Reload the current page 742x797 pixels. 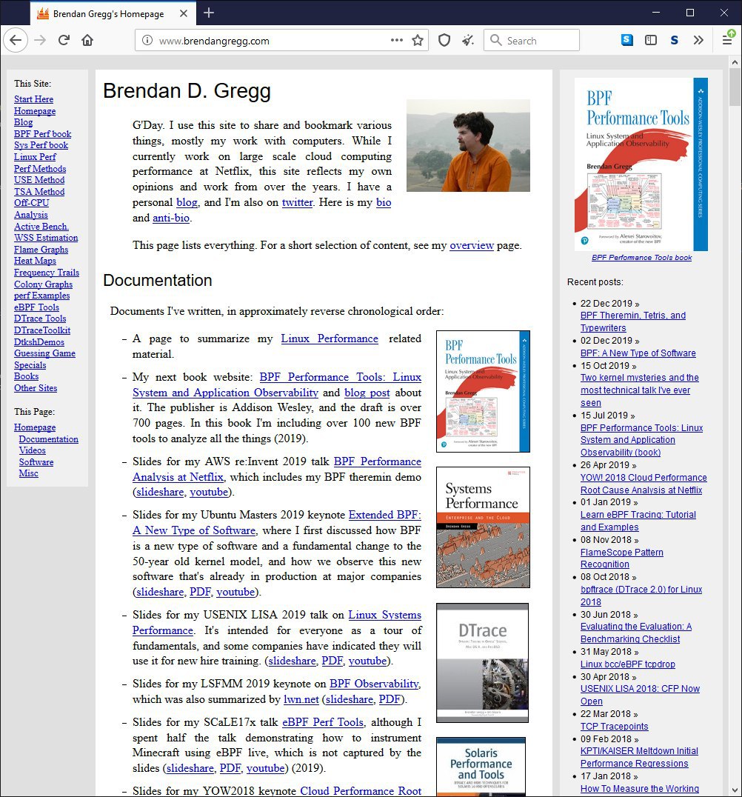[x=64, y=40]
